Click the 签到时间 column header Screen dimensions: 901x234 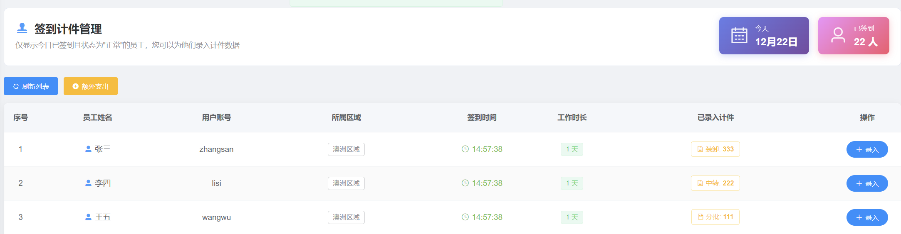pyautogui.click(x=482, y=117)
